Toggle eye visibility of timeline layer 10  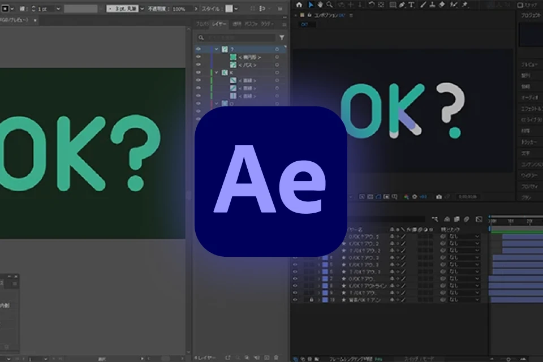tap(295, 300)
